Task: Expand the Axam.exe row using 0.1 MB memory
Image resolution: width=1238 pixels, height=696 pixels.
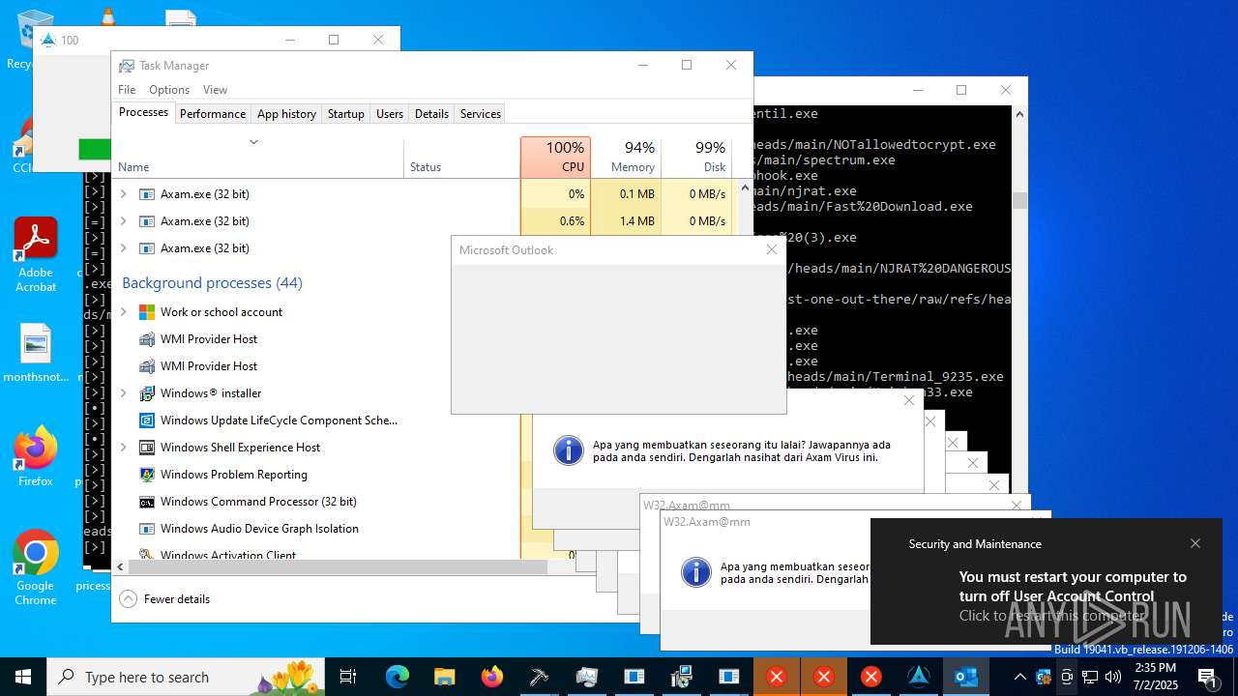Action: click(x=123, y=194)
